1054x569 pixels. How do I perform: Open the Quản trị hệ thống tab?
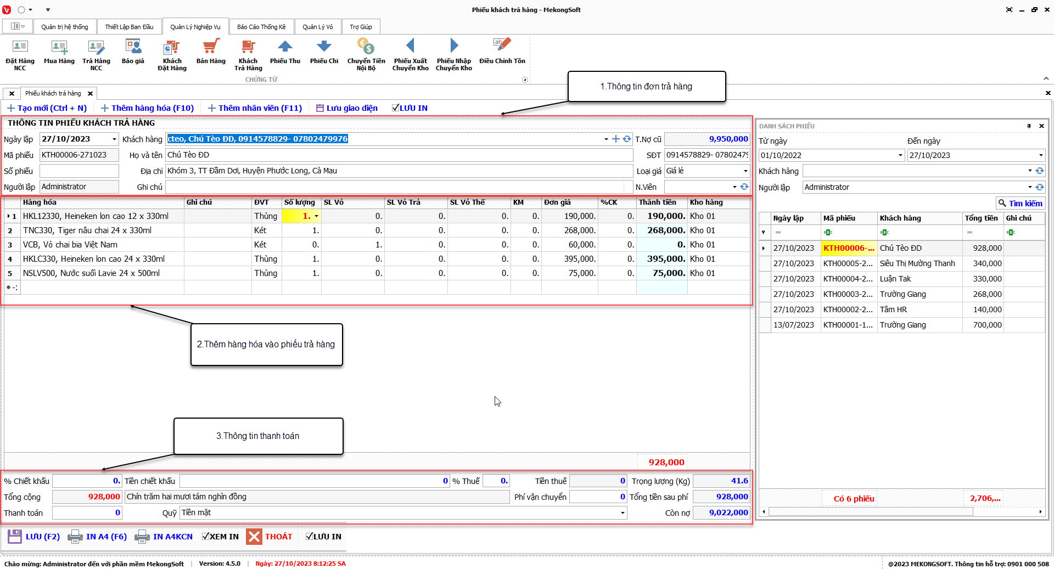pos(64,27)
